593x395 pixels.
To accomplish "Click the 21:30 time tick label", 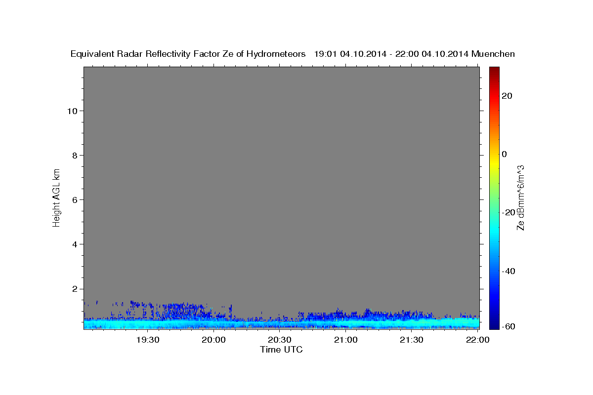I will click(x=411, y=340).
